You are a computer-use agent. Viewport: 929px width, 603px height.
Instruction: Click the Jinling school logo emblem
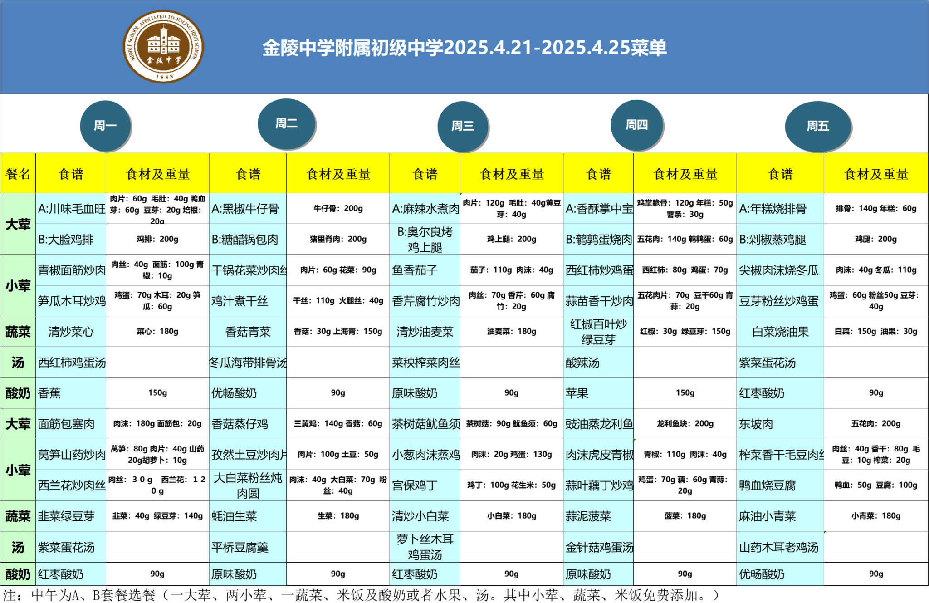click(x=164, y=47)
